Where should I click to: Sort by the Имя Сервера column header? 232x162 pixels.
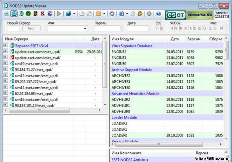38,39
